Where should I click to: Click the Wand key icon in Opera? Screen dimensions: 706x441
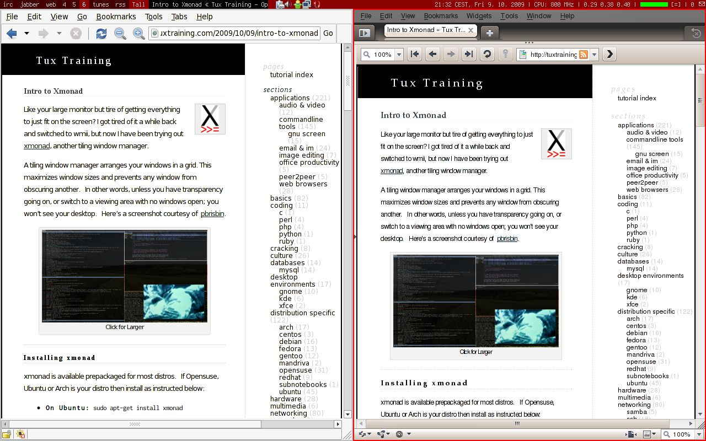coord(505,54)
